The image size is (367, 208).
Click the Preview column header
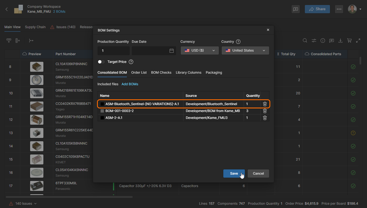pos(36,54)
